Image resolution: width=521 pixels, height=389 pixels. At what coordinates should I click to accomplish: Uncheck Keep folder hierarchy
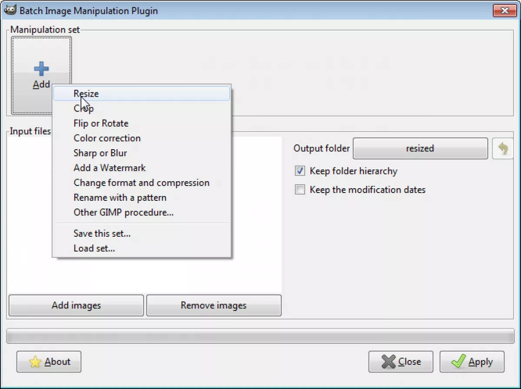point(300,171)
